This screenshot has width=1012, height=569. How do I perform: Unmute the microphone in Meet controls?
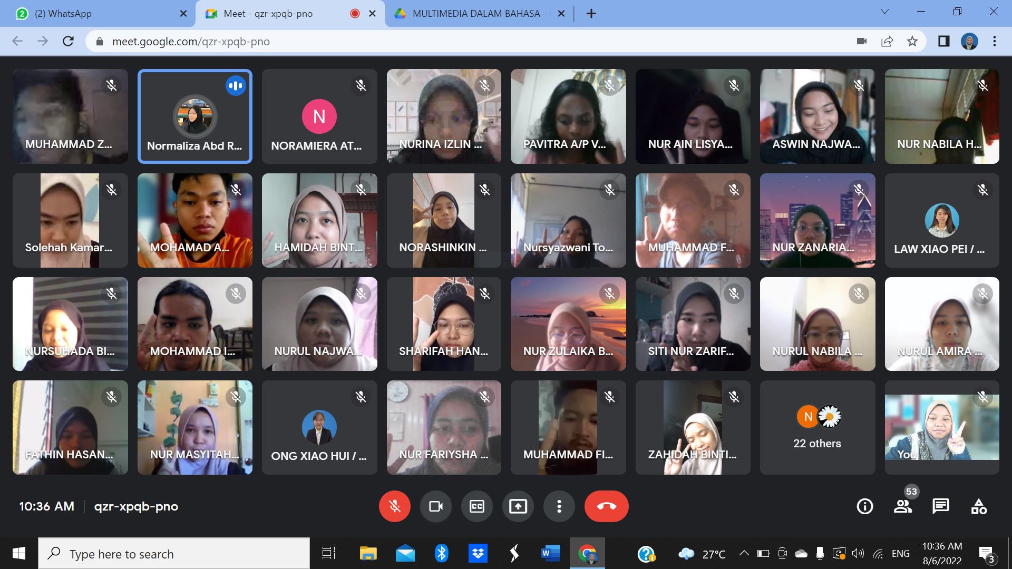[x=394, y=506]
